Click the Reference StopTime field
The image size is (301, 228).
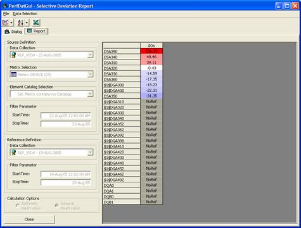(66, 182)
